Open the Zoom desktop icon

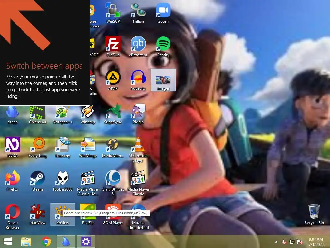point(163,13)
